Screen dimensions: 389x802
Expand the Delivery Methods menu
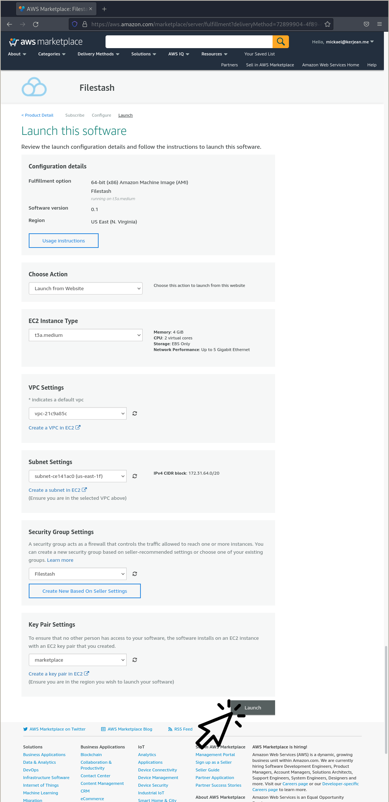(x=99, y=54)
